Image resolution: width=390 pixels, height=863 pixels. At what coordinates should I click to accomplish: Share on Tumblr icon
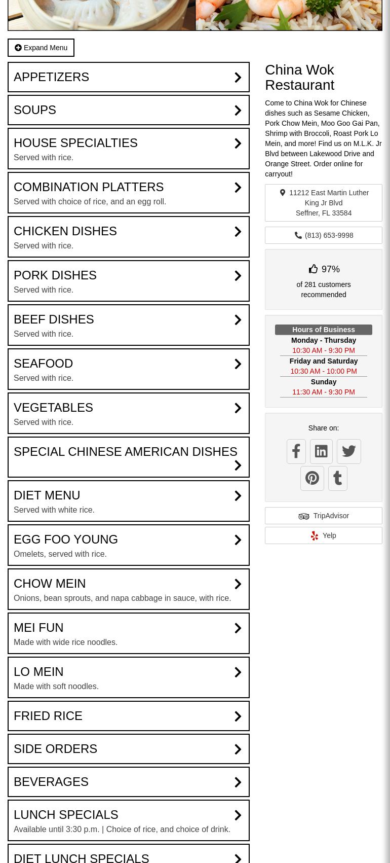337,478
